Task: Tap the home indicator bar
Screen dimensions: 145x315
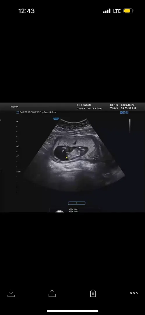Action: pyautogui.click(x=72, y=311)
